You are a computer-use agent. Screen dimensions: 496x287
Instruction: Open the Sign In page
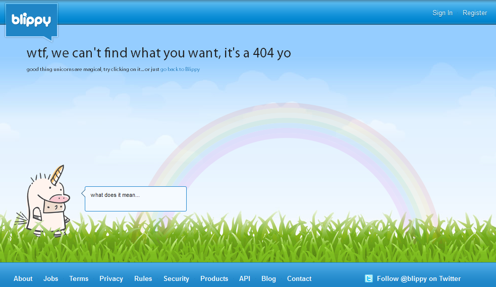442,13
